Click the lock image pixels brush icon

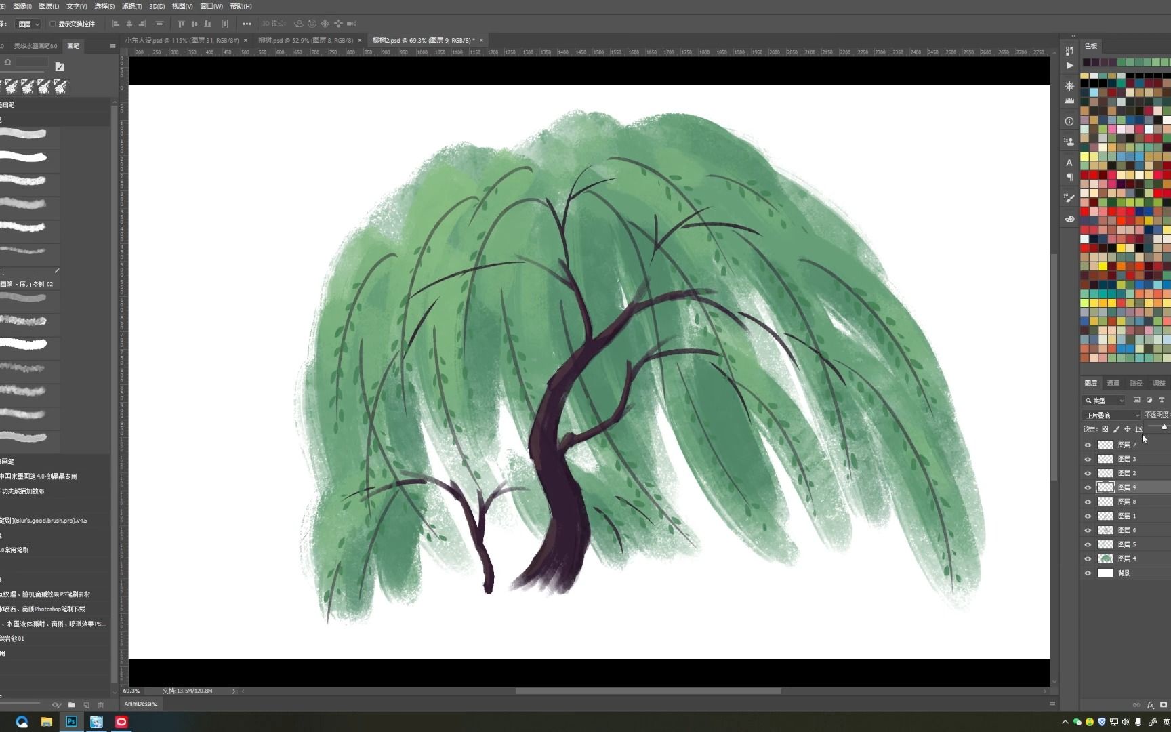[1116, 429]
